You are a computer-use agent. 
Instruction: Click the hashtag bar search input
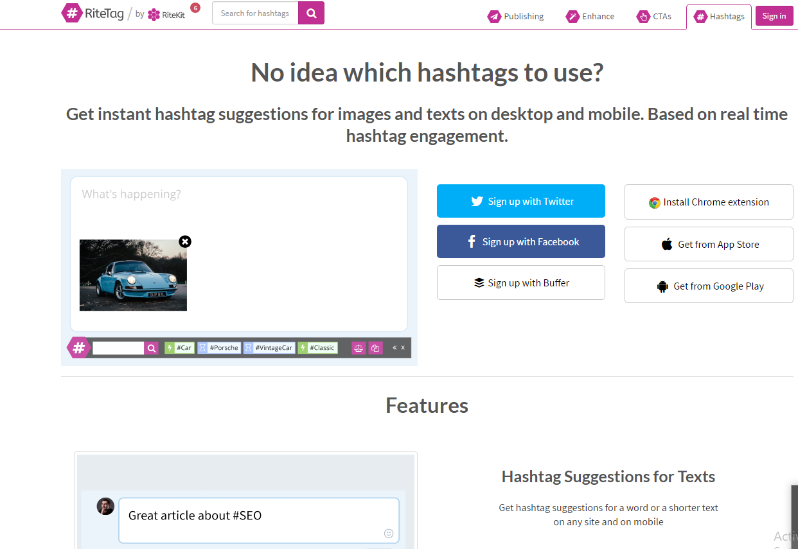[x=118, y=348]
